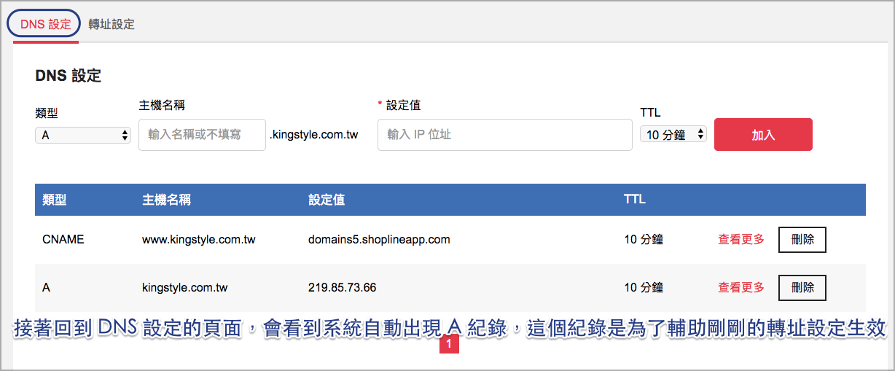The width and height of the screenshot is (895, 371).
Task: Delete the A record 219.85.73.66
Action: (802, 287)
